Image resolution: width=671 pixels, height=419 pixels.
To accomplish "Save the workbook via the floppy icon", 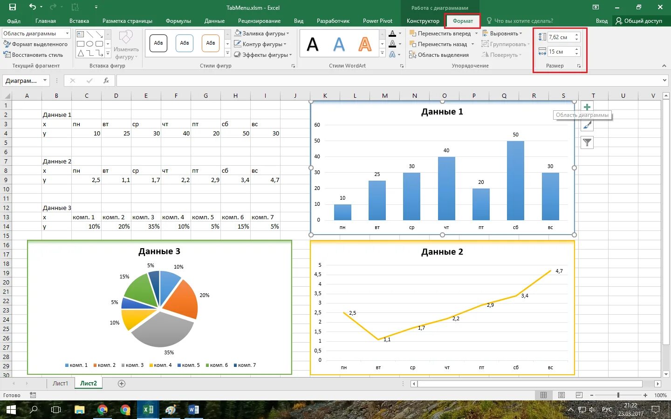I will tap(13, 7).
